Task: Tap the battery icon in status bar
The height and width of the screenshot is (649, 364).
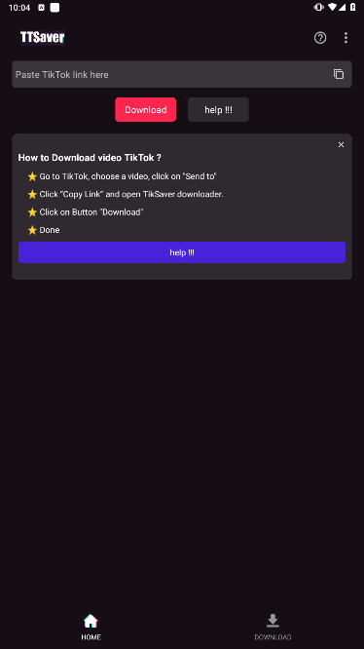Action: coord(353,7)
